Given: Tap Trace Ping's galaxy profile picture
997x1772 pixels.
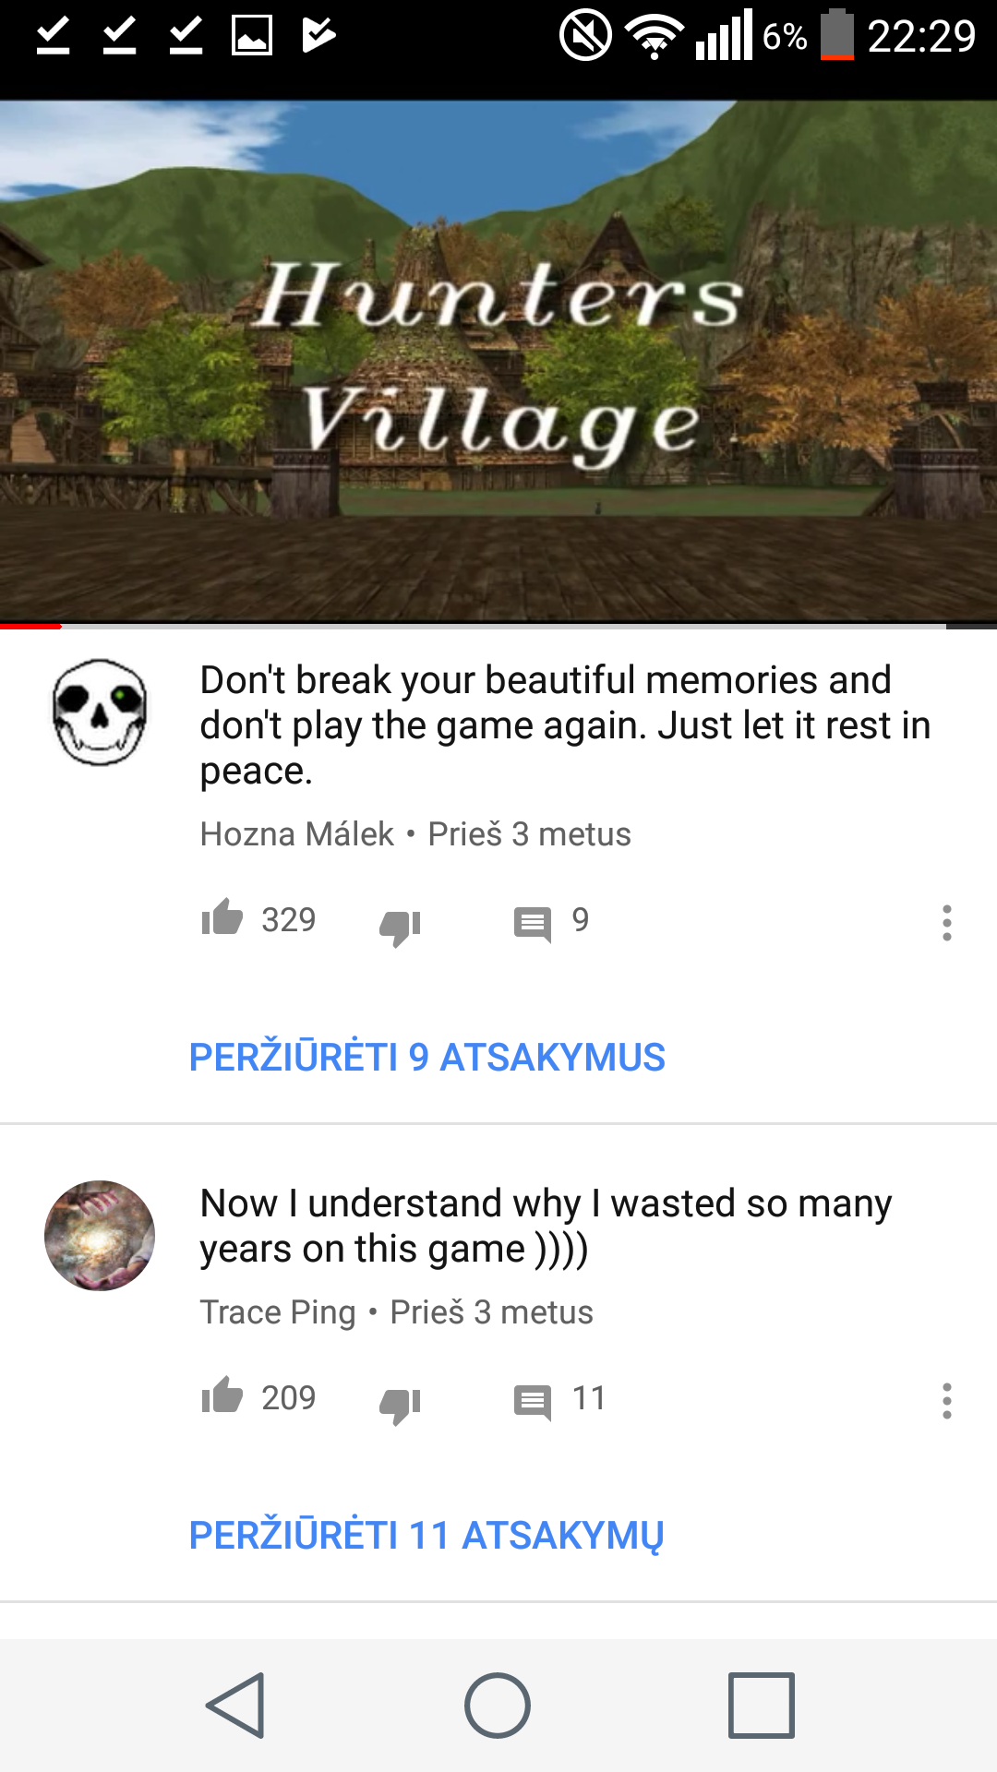Looking at the screenshot, I should [100, 1236].
